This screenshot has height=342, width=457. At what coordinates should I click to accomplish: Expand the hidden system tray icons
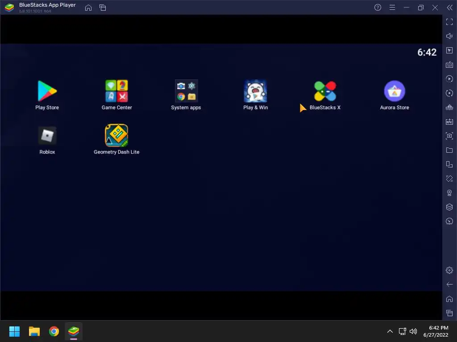pos(390,331)
